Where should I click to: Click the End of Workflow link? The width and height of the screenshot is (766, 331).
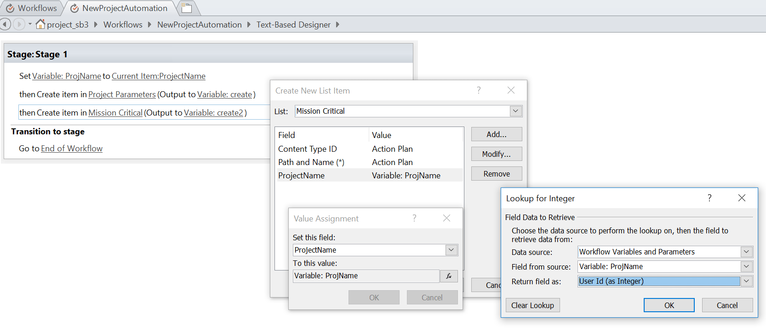coord(72,149)
